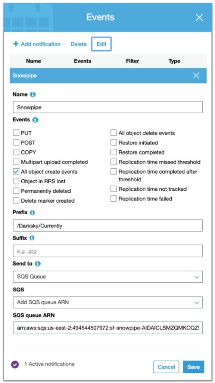Check Restore initiated event
The height and width of the screenshot is (383, 215).
[114, 143]
